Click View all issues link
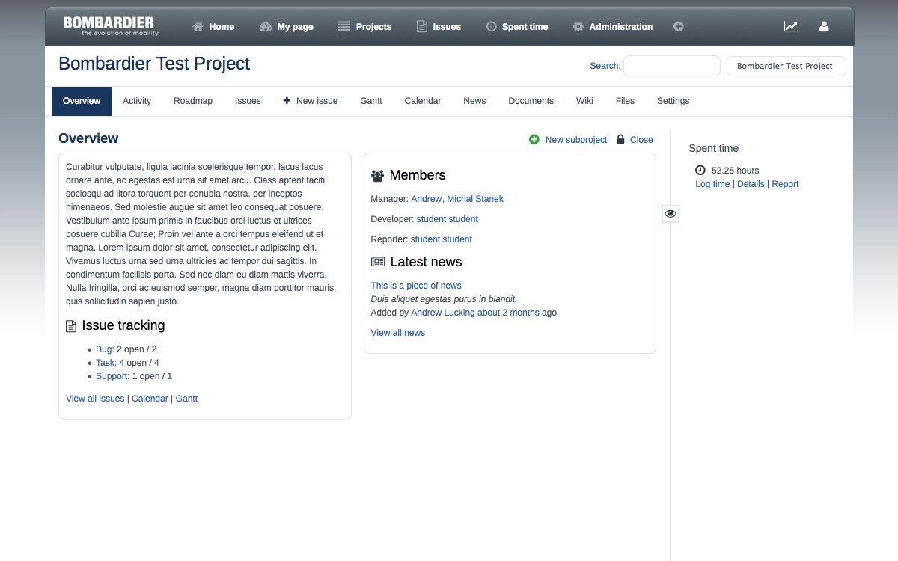The width and height of the screenshot is (898, 561). (x=95, y=399)
